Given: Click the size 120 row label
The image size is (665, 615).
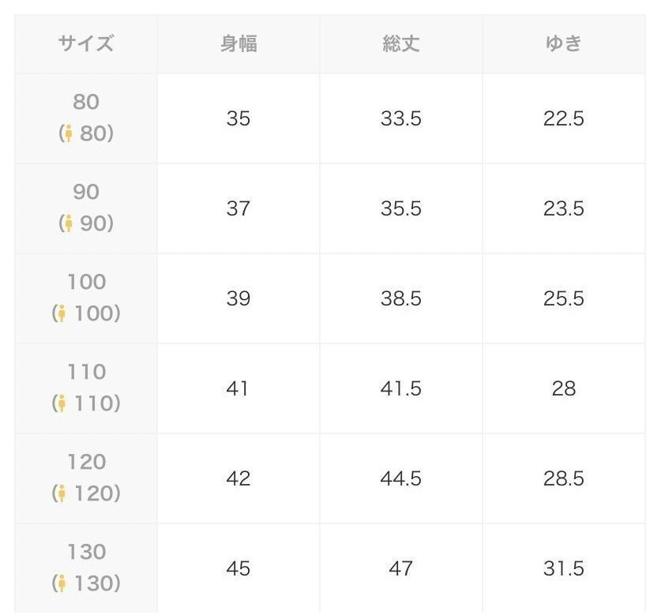Looking at the screenshot, I should [x=86, y=478].
